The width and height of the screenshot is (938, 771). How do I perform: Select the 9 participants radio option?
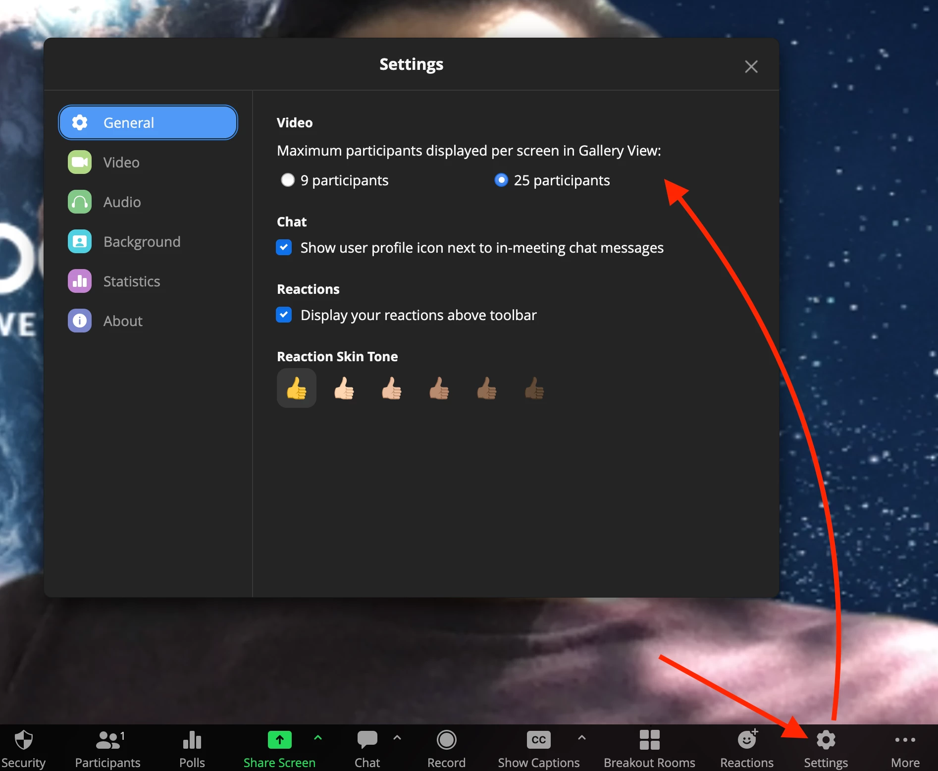287,180
